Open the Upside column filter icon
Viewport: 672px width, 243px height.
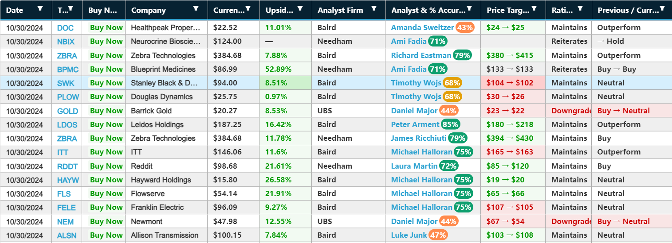point(300,8)
